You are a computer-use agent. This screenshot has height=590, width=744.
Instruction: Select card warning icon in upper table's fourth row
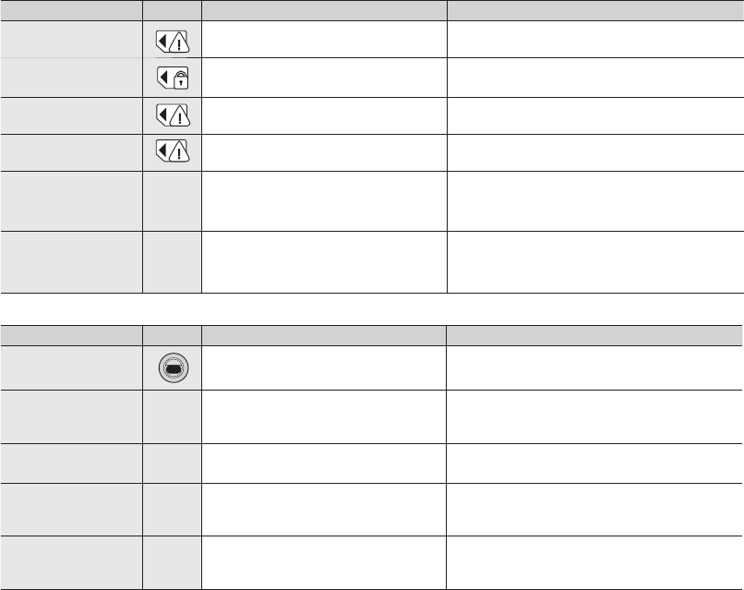pos(172,151)
